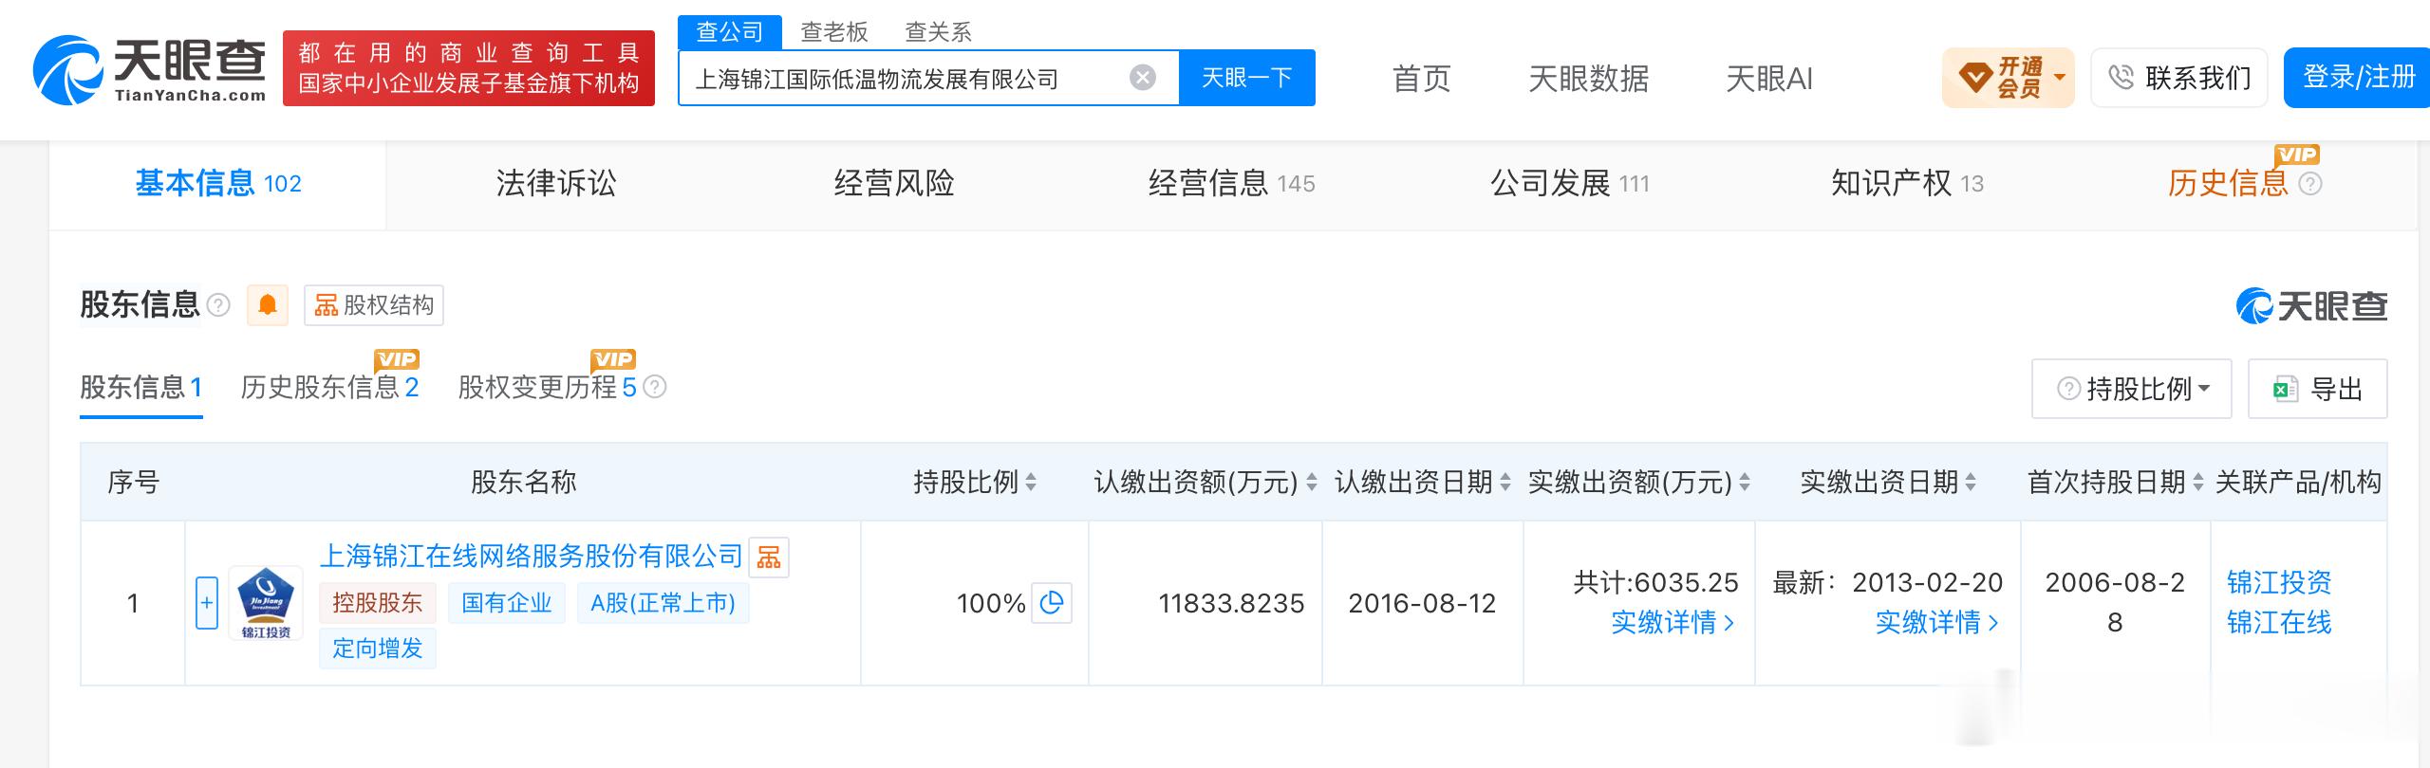Expand 实缴详情 under paid-in date
Image resolution: width=2430 pixels, height=768 pixels.
1937,623
